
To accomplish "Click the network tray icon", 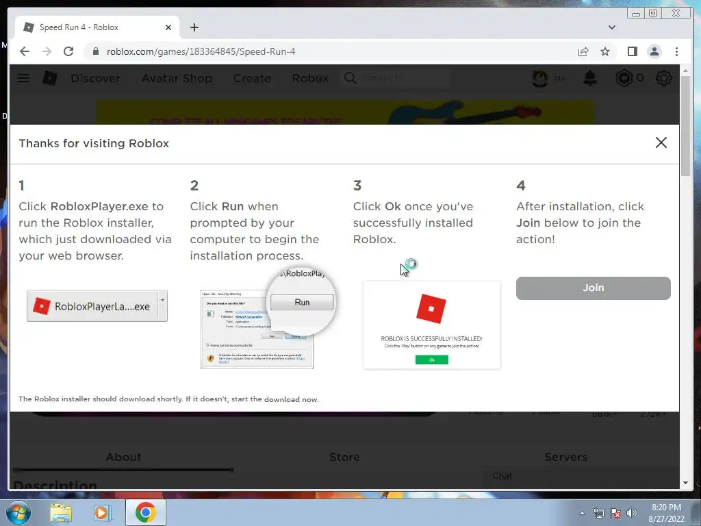I will [x=598, y=513].
